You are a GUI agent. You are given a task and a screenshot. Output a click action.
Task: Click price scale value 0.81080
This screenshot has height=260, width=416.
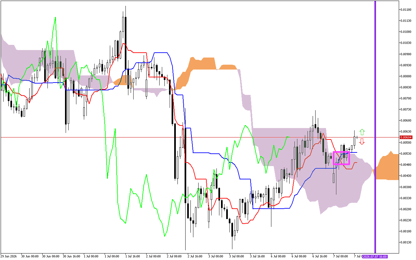coord(406,32)
